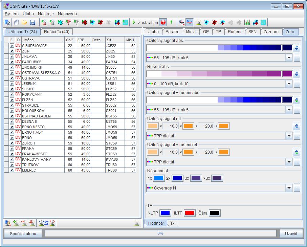Viewport: 307px width, 247px height.
Task: Open Rušení abs. 0 - 100 dB dropdown
Action: [x=219, y=84]
